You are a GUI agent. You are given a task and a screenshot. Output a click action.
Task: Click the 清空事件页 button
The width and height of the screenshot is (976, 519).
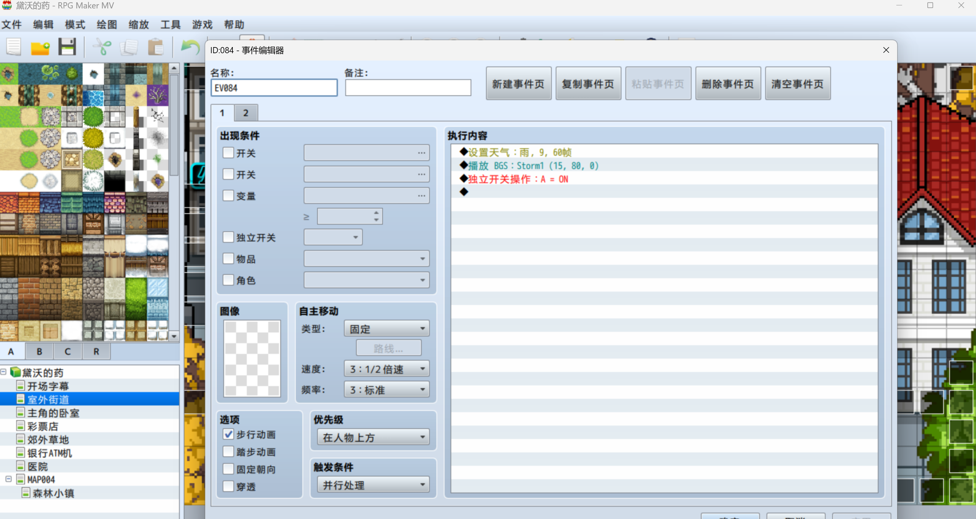click(797, 84)
